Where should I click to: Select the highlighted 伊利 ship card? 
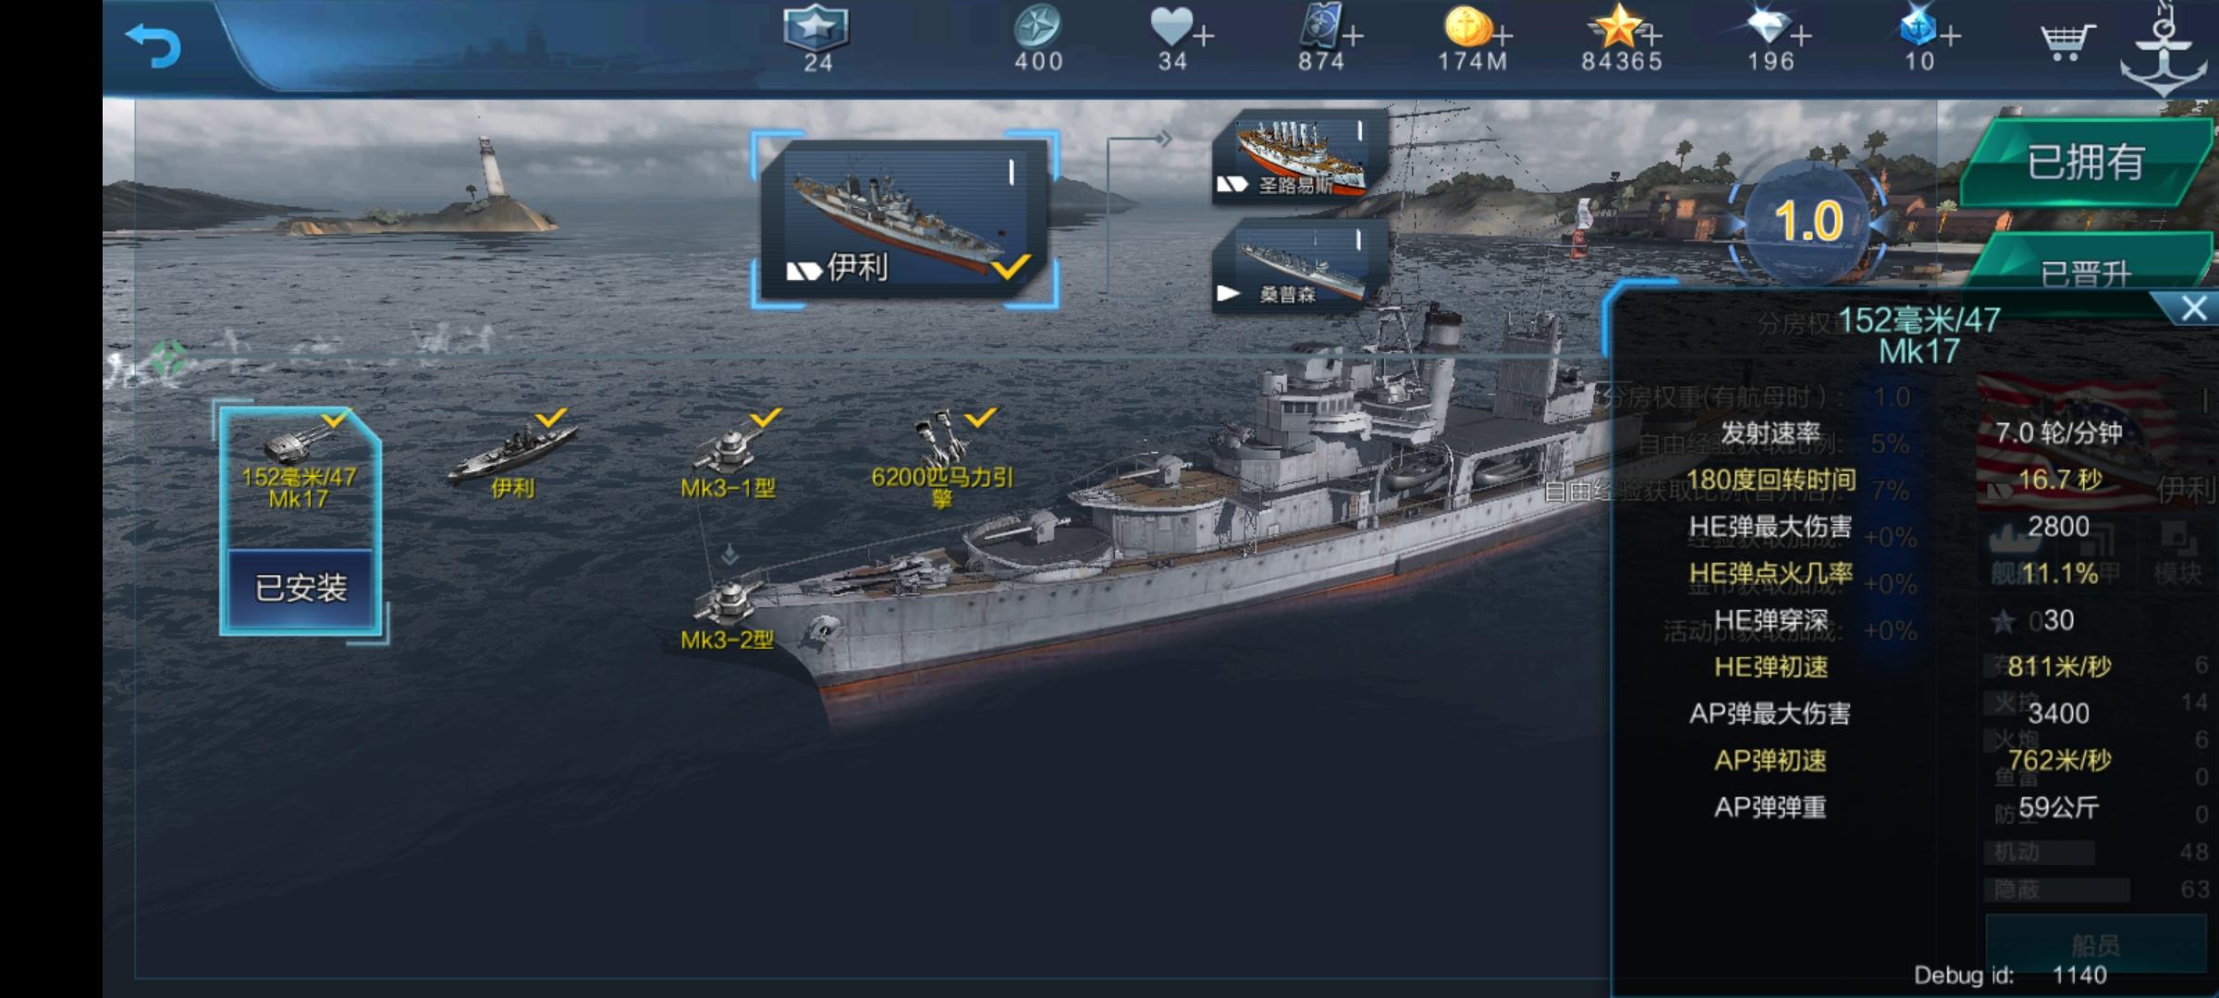905,219
